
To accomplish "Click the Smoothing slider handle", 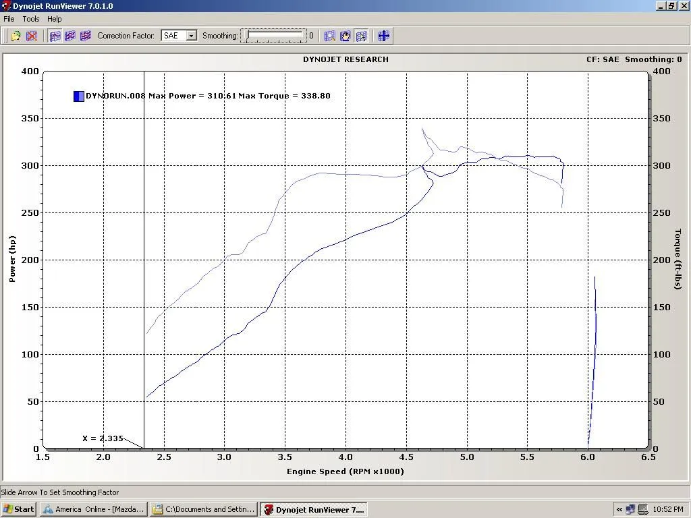I will 248,36.
